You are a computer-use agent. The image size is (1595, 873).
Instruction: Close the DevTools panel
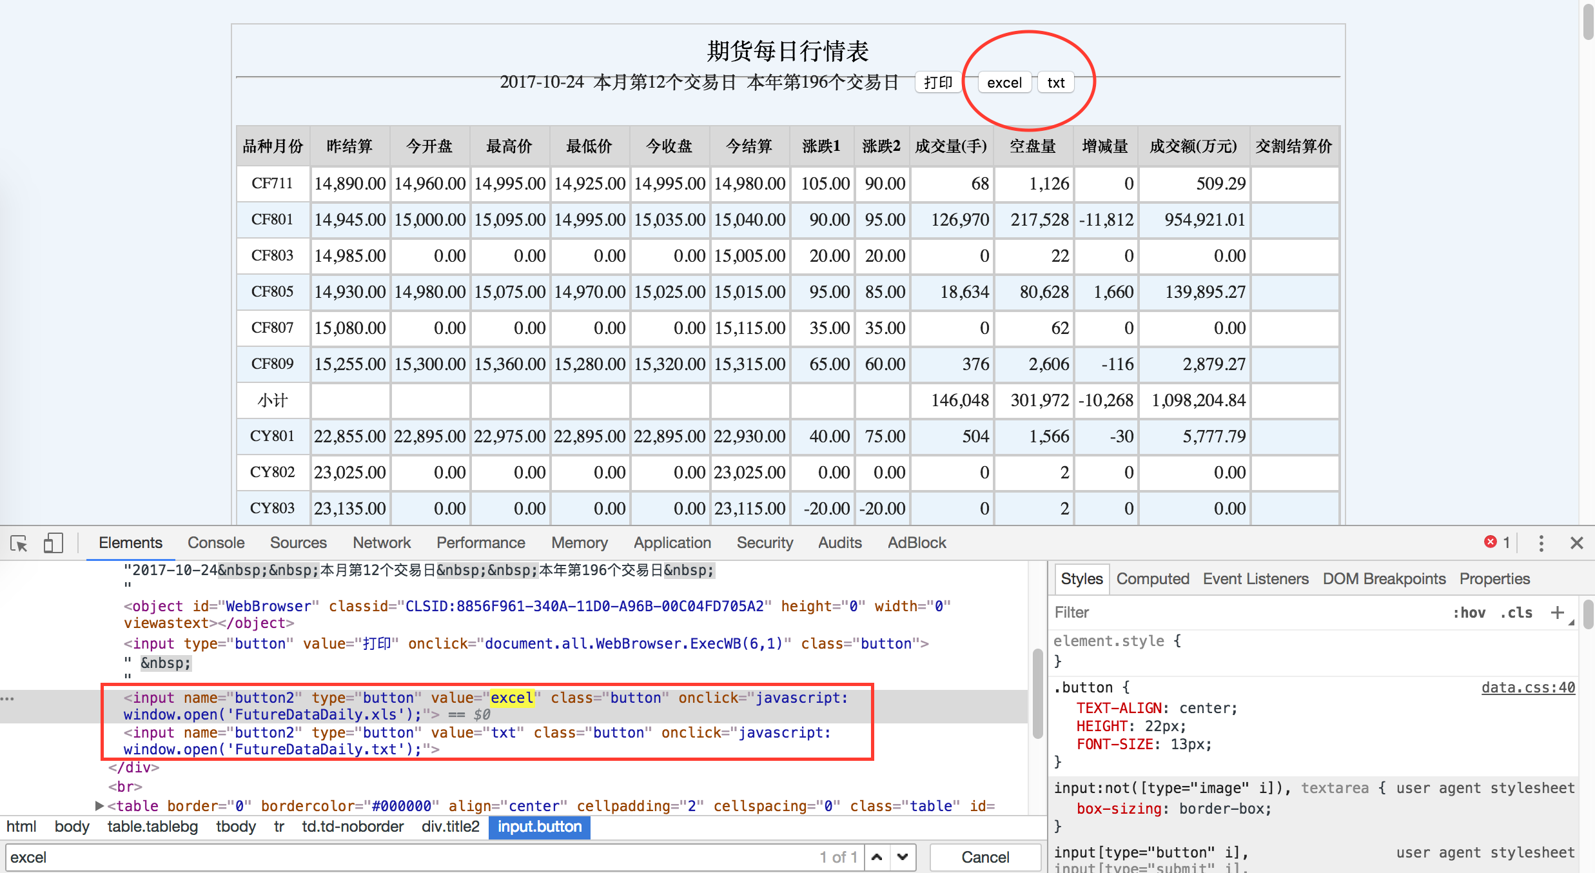point(1577,543)
